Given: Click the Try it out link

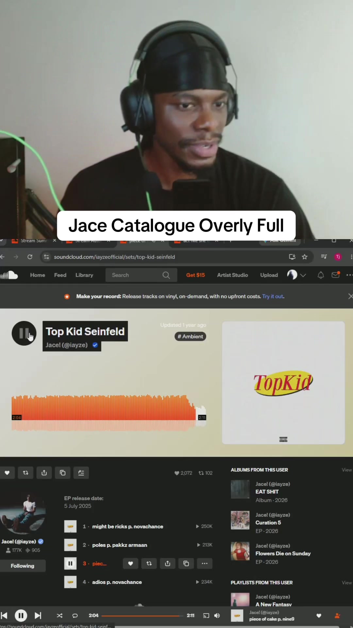Looking at the screenshot, I should pyautogui.click(x=273, y=296).
